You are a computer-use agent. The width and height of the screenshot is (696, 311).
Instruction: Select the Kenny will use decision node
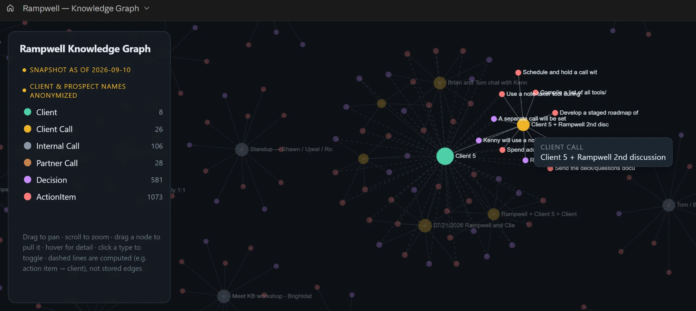[x=479, y=140]
